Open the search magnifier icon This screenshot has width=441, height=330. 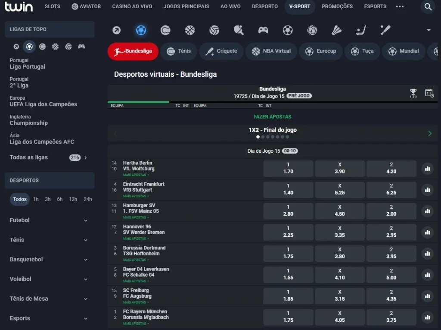[428, 7]
